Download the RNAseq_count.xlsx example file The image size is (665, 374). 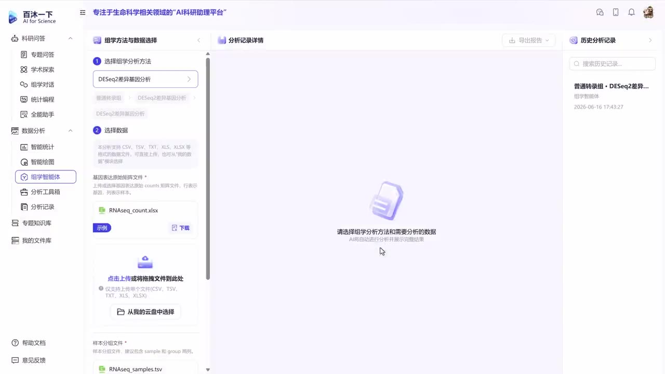click(180, 228)
